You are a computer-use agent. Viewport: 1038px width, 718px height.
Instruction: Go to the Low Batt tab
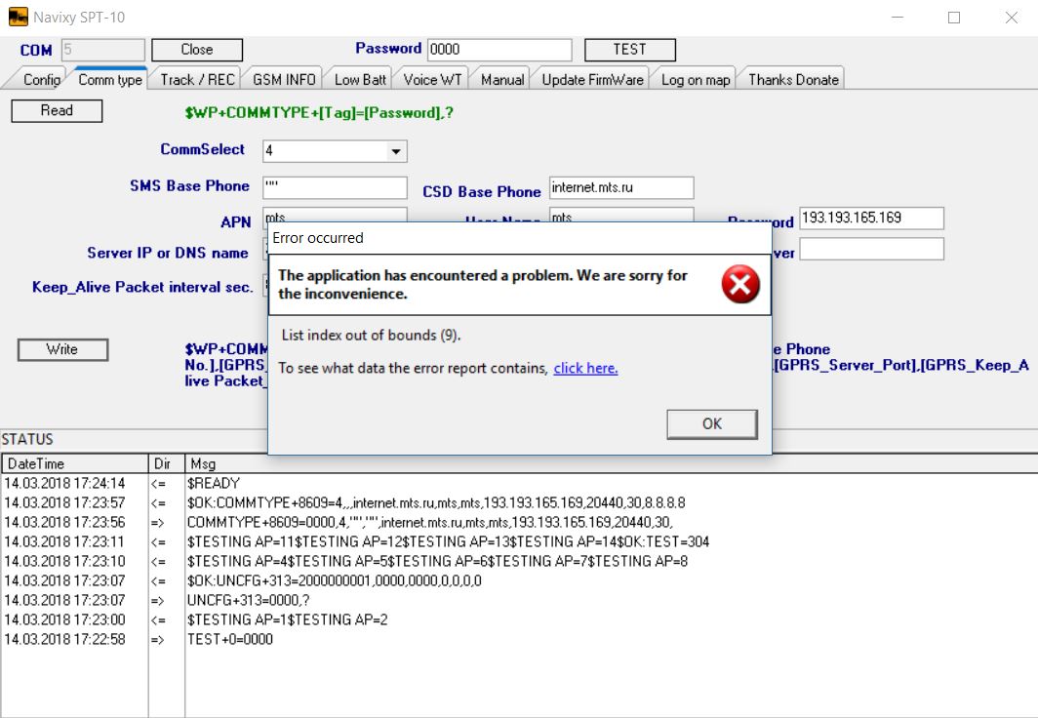[360, 80]
